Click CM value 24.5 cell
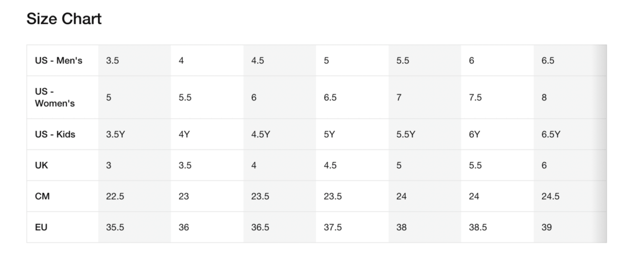 click(x=551, y=196)
